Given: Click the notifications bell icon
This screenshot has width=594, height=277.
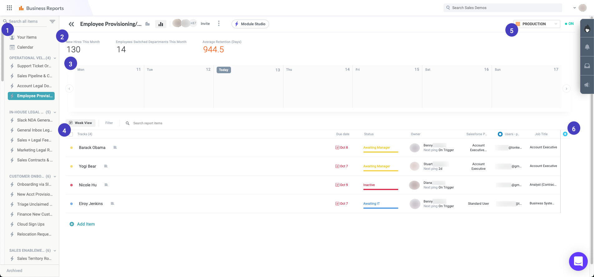Looking at the screenshot, I should (x=587, y=47).
